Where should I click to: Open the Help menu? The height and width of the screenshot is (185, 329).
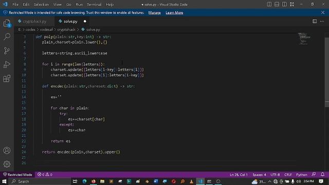pos(109,5)
